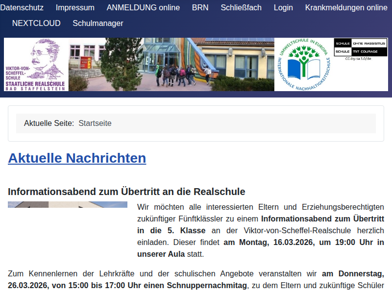Select the BRN menu item
The width and height of the screenshot is (392, 294).
click(200, 8)
